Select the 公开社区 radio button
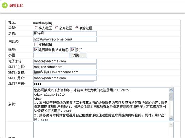The width and height of the screenshot is (185, 138). click(57, 28)
